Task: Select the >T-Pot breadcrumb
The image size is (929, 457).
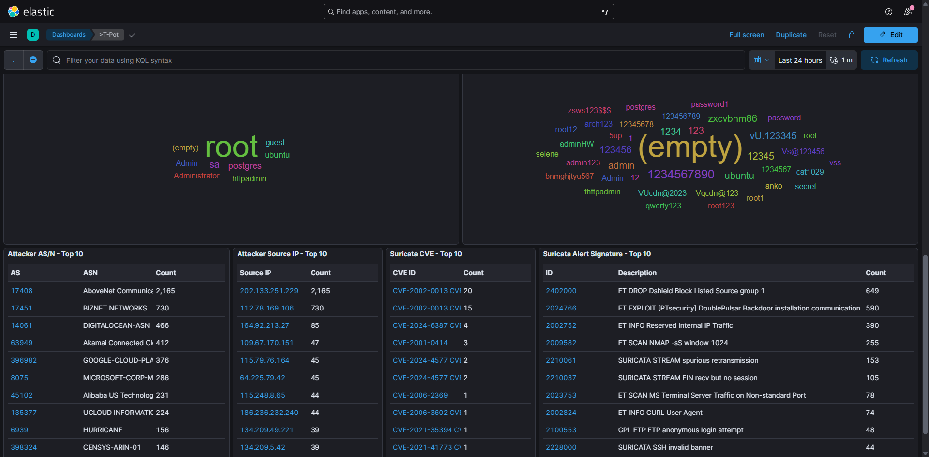Action: [109, 35]
